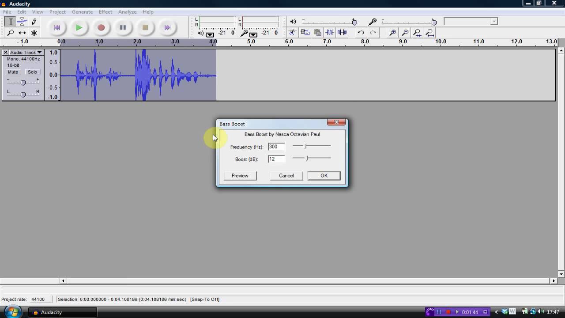Close the Bass Boost dialog
Viewport: 565px width, 318px height.
click(336, 122)
